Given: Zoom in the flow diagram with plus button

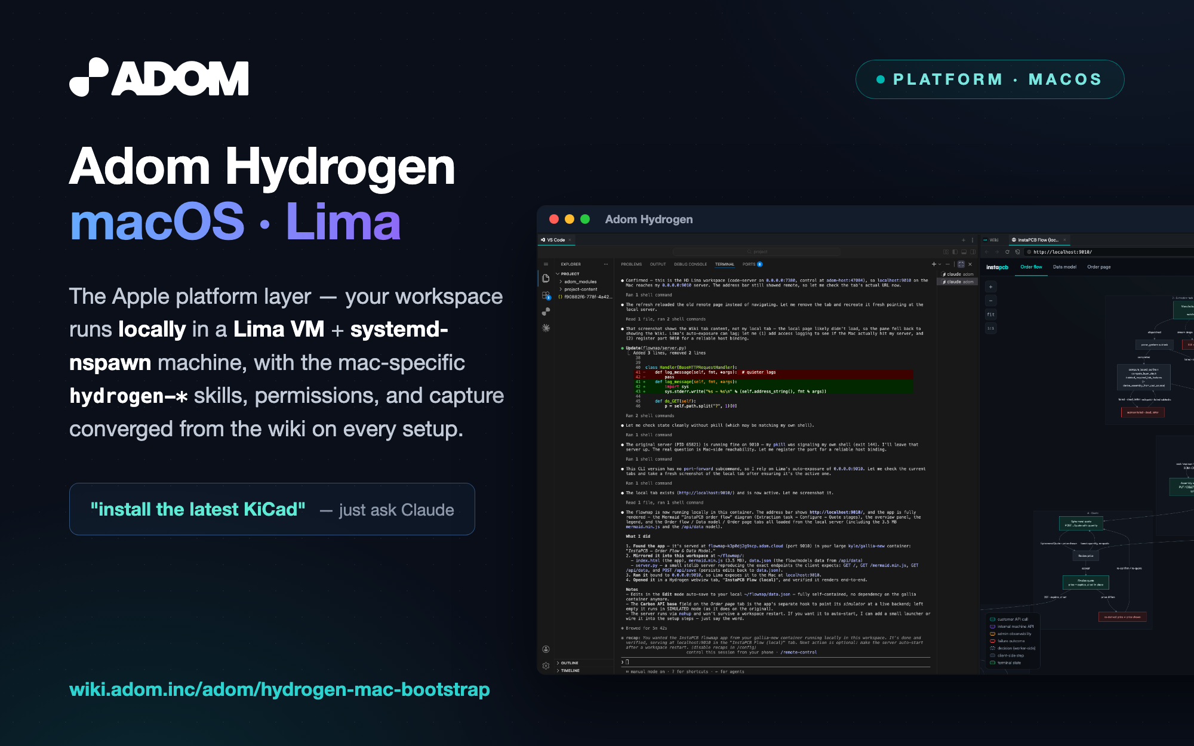Looking at the screenshot, I should pyautogui.click(x=991, y=287).
